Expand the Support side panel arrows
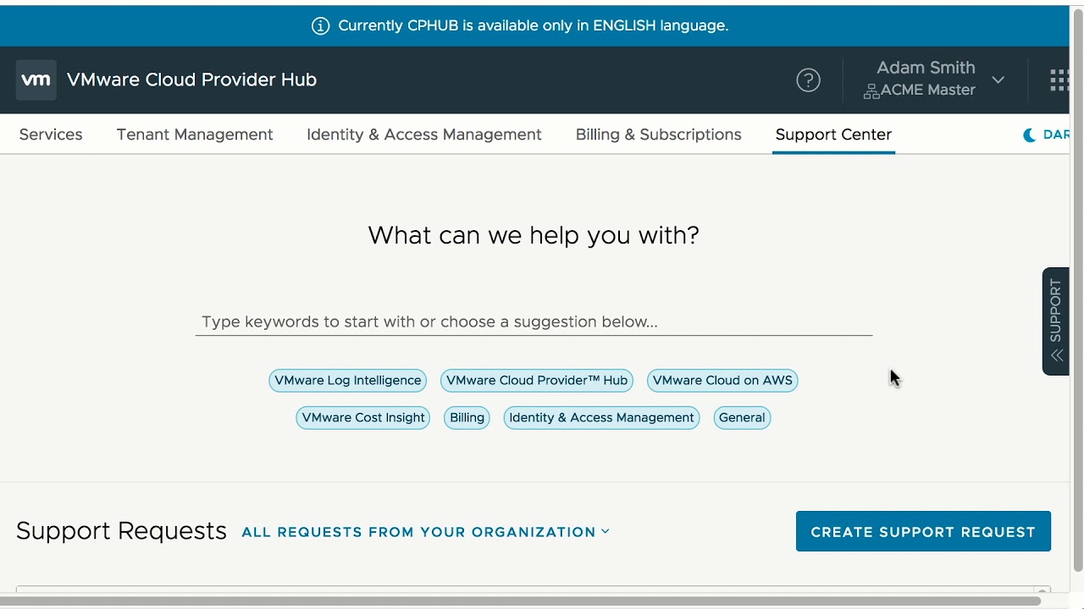1084x609 pixels. pos(1056,356)
